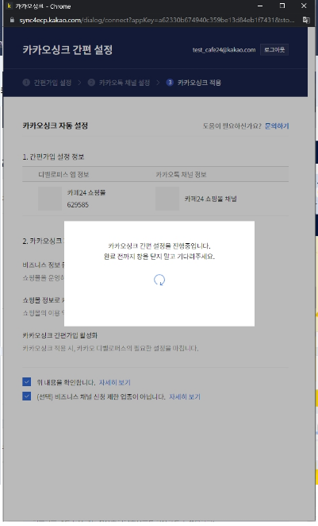Viewport: 318px width, 526px height.
Task: Click the Kakao favicon in the title bar
Action: (9, 6)
